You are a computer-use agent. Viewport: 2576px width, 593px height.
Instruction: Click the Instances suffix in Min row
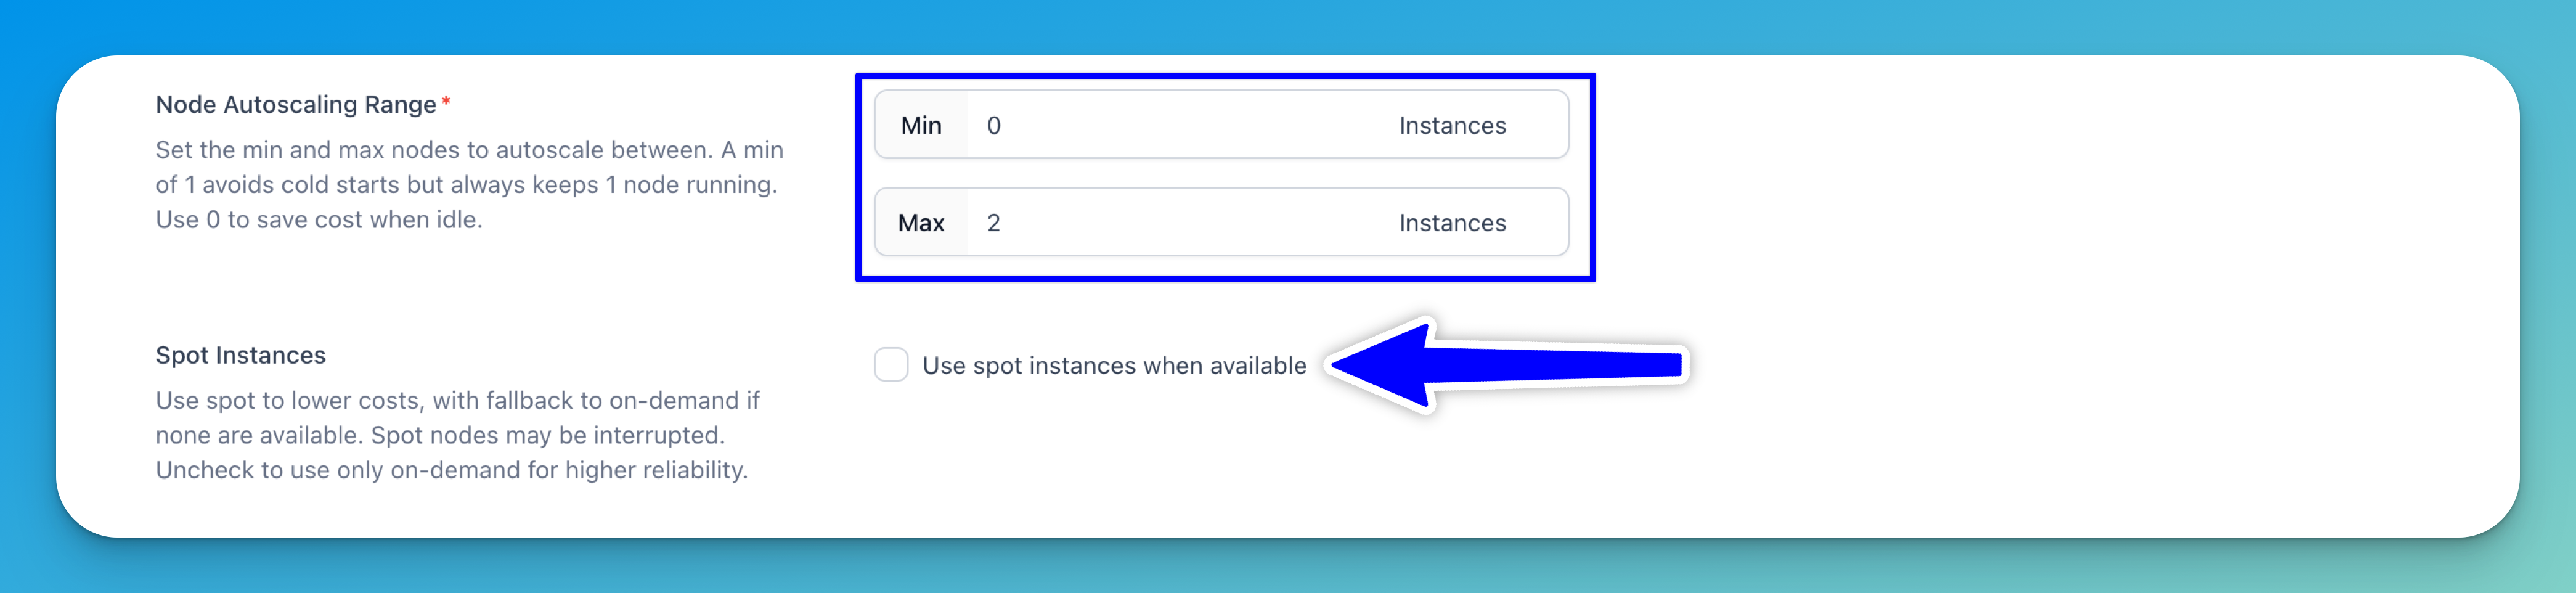1452,125
